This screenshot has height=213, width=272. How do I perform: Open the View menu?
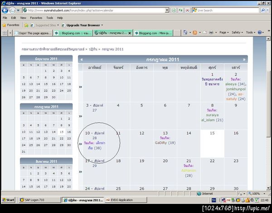click(x=23, y=18)
